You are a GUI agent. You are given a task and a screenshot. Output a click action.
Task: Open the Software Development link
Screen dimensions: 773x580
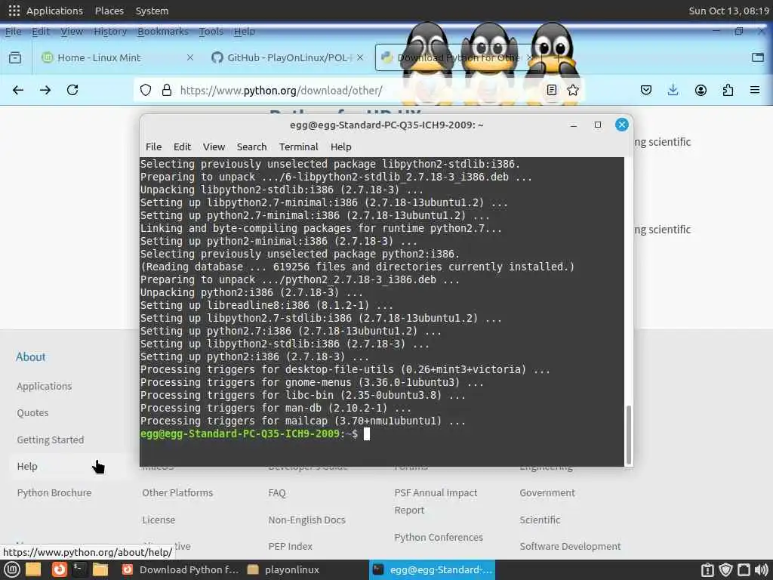[571, 547]
